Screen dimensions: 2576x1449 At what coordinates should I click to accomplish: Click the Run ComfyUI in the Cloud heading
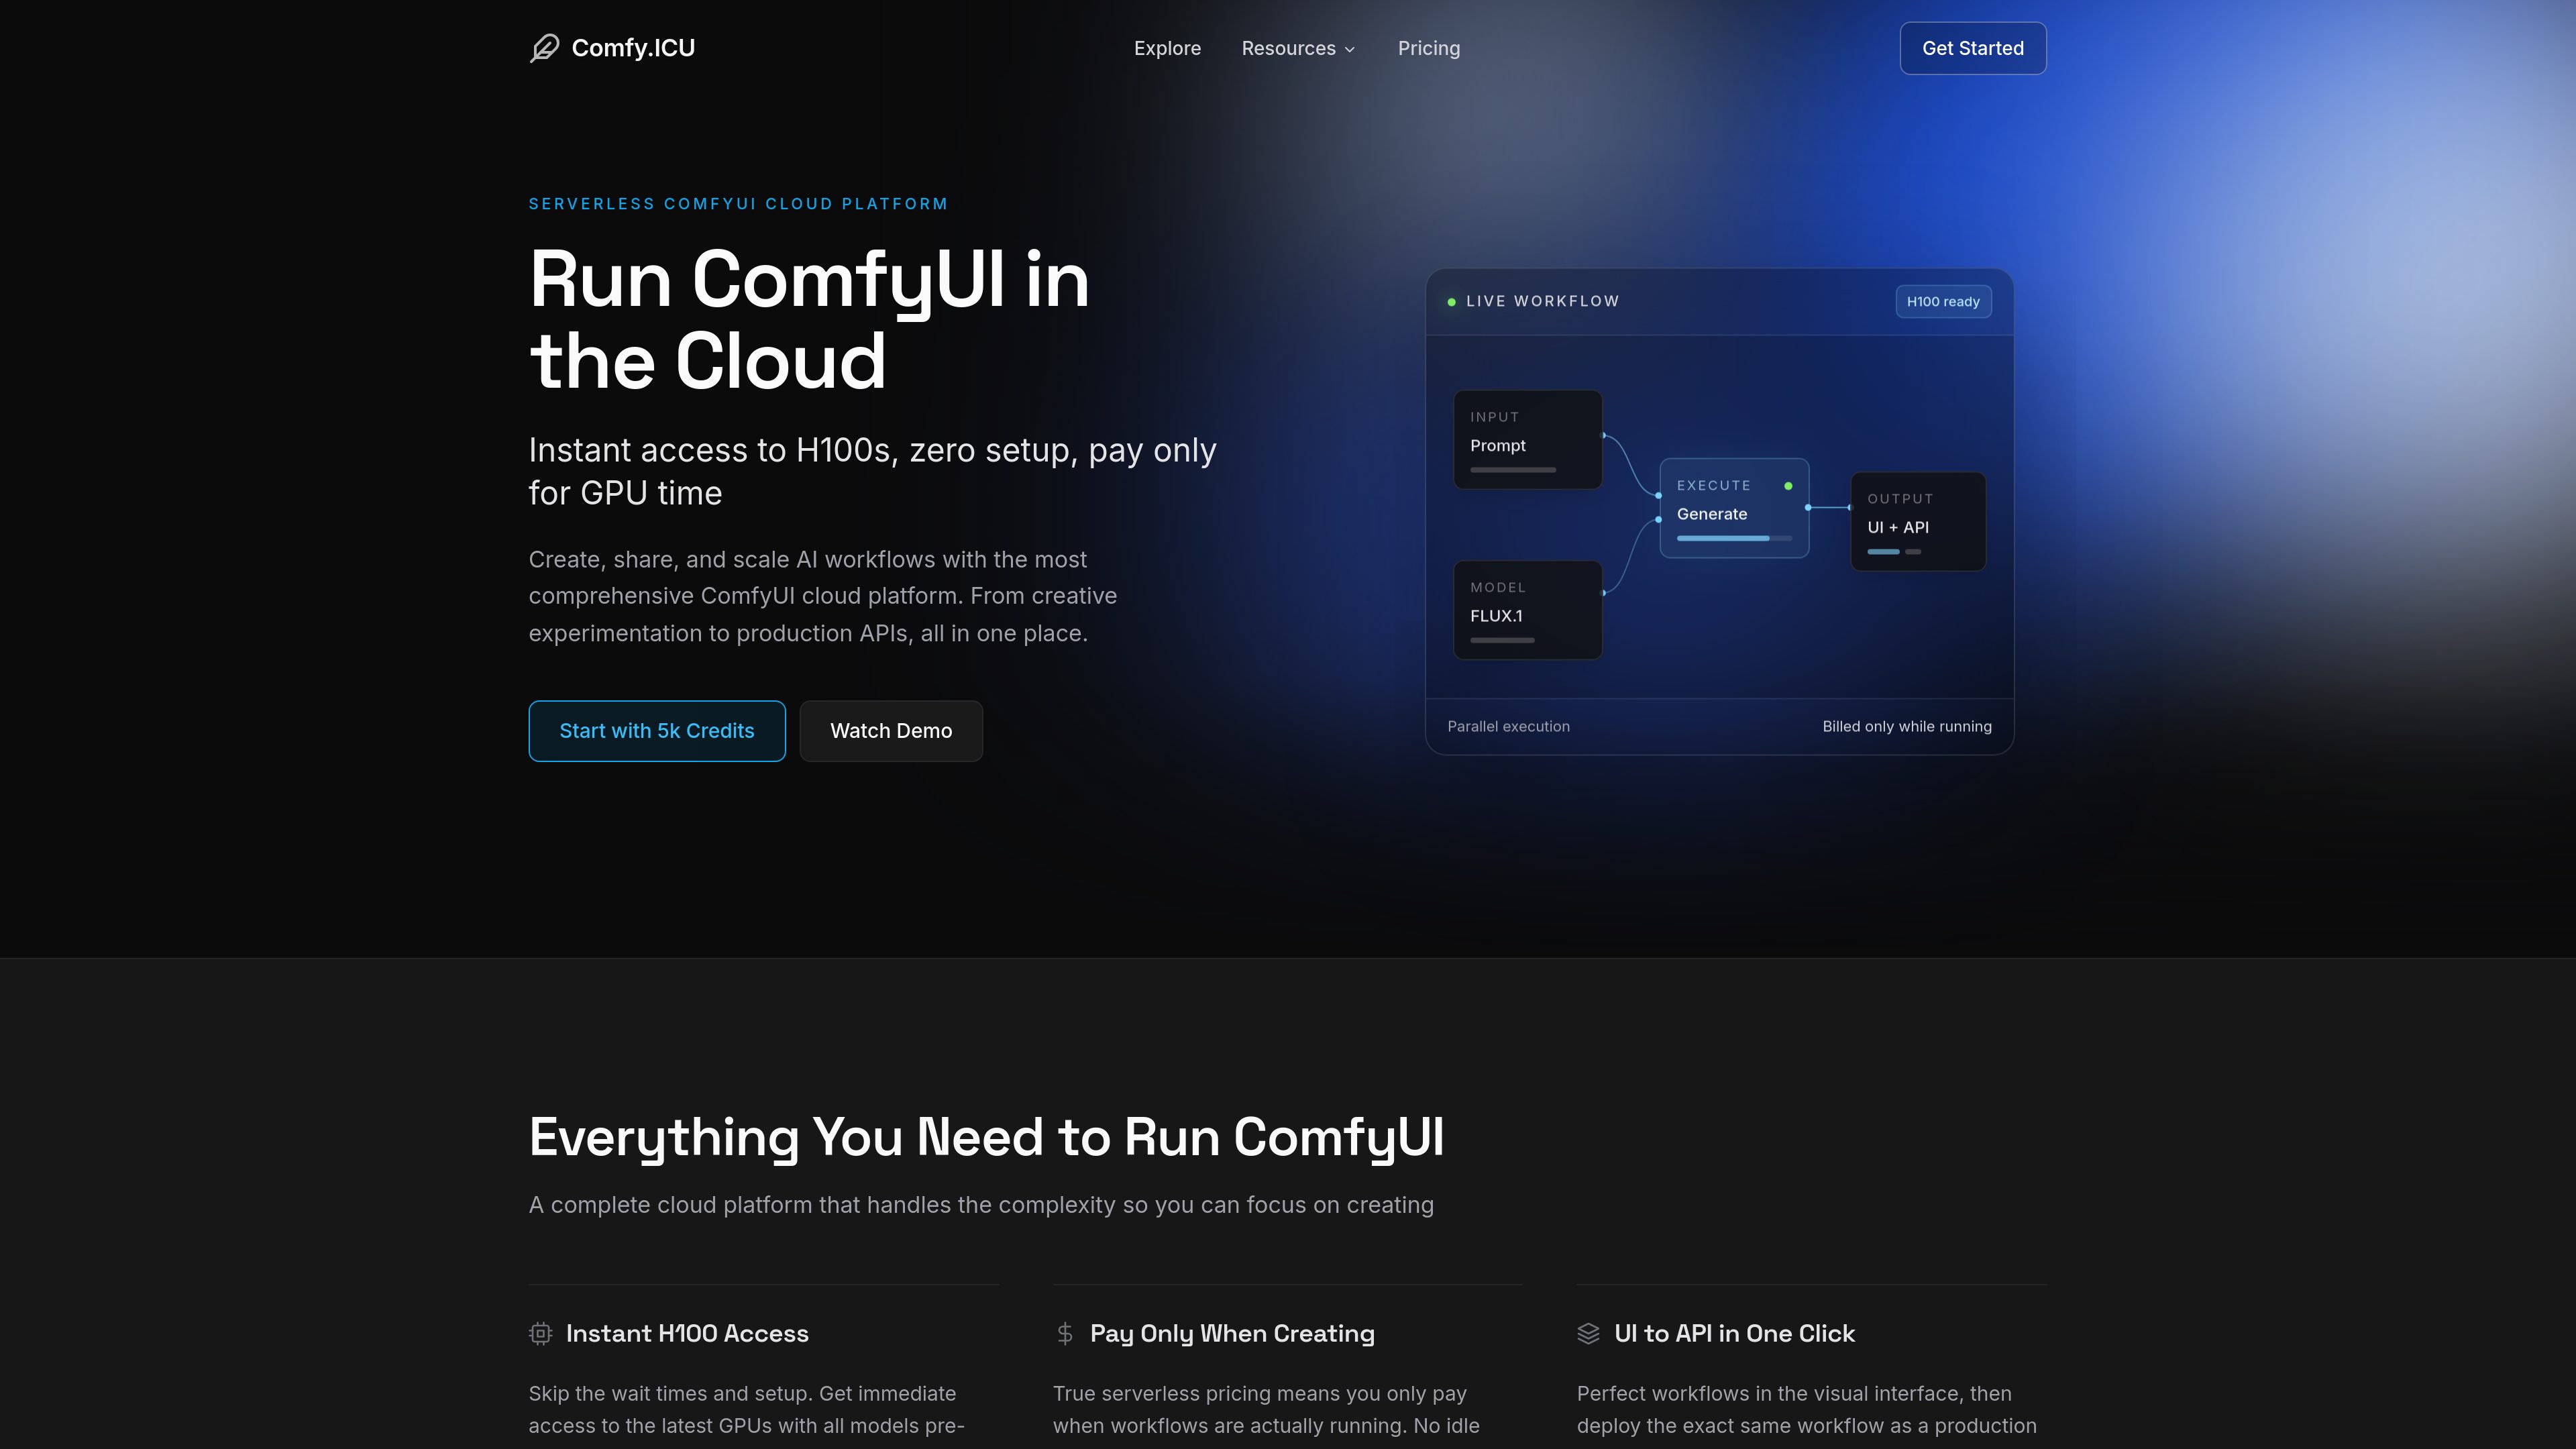pos(808,320)
